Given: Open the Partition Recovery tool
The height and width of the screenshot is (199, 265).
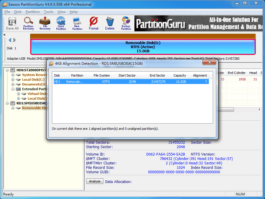Looking at the screenshot, I should [x=28, y=24].
